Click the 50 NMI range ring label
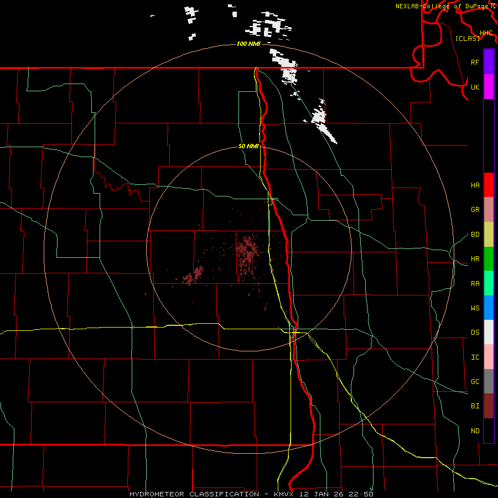This screenshot has width=498, height=498. [x=248, y=147]
